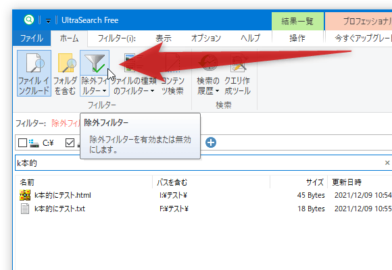Click the C: drive icon
The image size is (392, 270).
pyautogui.click(x=34, y=143)
